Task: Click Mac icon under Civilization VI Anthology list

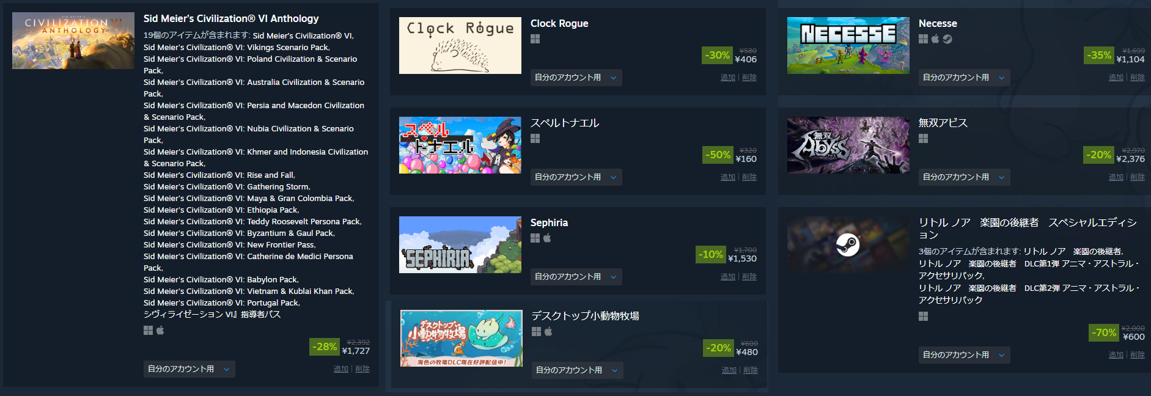Action: click(160, 330)
